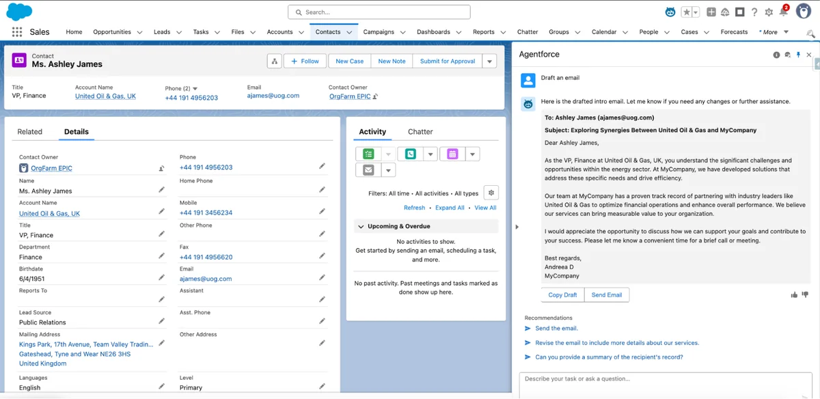Collapse the Agentforce side panel arrow
Viewport: 820px width, 399px height.
[x=517, y=227]
